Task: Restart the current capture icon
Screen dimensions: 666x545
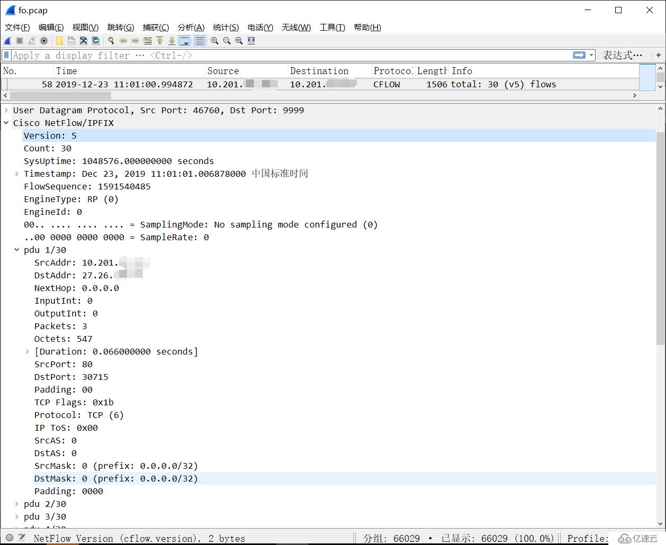Action: (x=32, y=41)
